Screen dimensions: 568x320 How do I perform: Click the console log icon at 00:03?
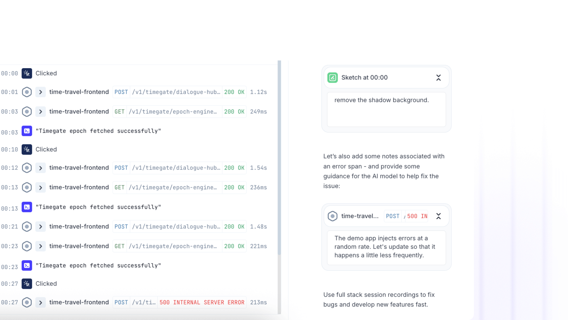pyautogui.click(x=27, y=131)
